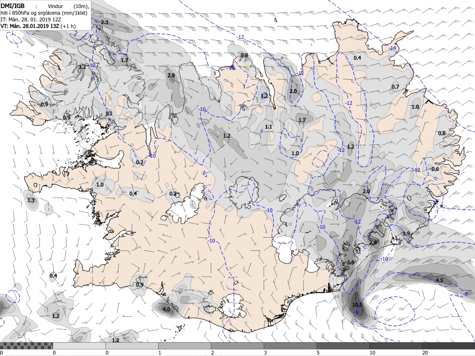
Task: Click the legend scale label '10'
Action: tap(372, 353)
